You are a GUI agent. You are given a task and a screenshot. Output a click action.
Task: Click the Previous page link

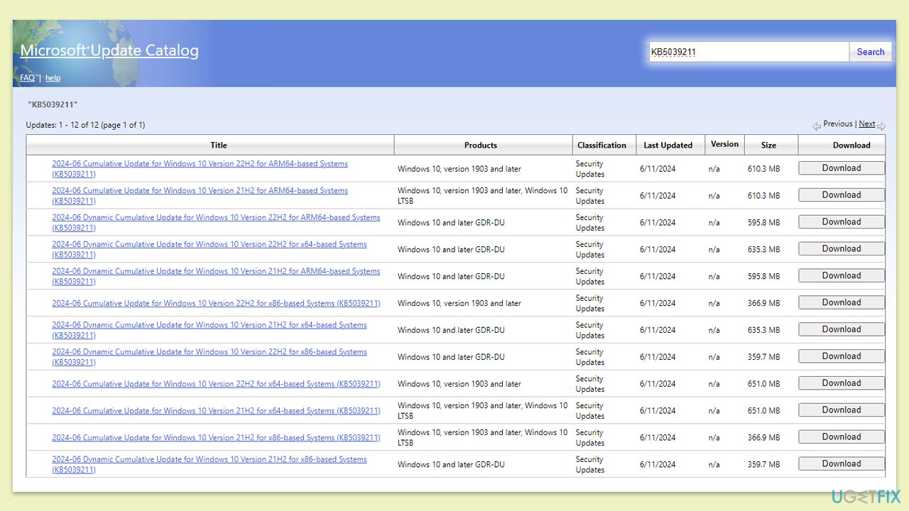coord(838,123)
